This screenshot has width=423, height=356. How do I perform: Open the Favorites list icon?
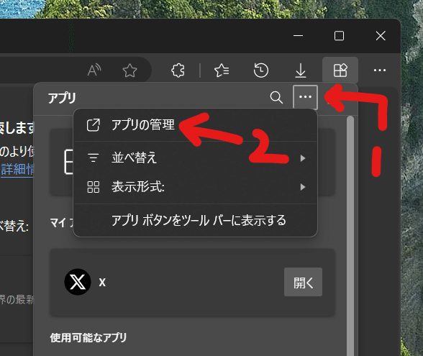(x=222, y=70)
